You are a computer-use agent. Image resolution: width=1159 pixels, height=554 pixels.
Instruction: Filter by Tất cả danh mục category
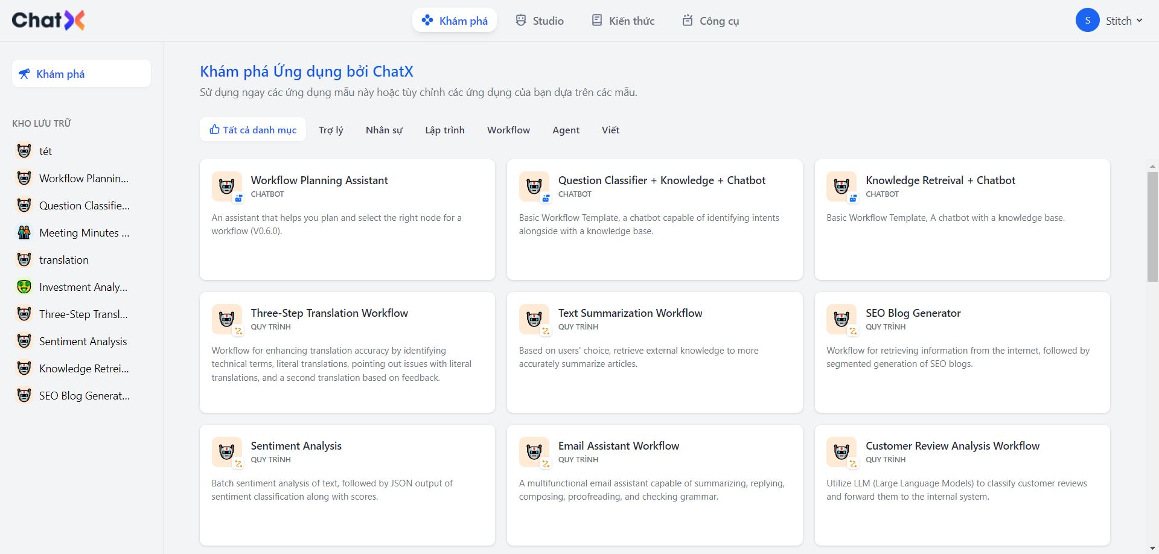click(253, 130)
